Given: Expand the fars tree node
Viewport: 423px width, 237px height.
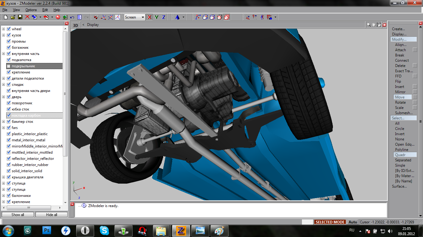Looking at the screenshot, I should [x=4, y=128].
